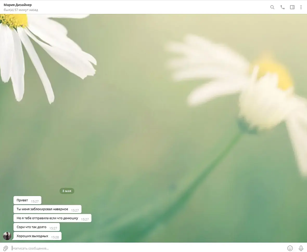
Task: Select the message "Привет"
Action: click(x=27, y=200)
